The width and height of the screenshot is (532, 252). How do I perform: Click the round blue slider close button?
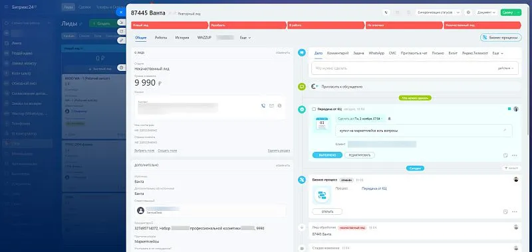coord(121,12)
